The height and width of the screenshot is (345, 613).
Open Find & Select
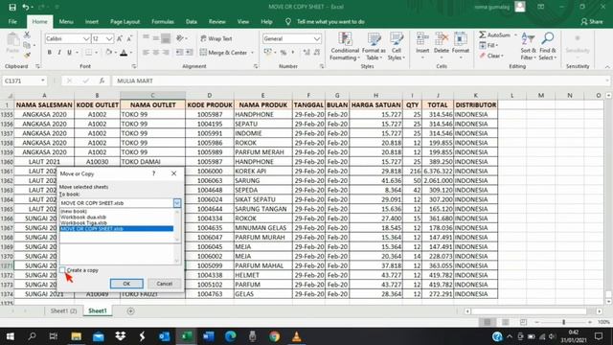point(547,46)
